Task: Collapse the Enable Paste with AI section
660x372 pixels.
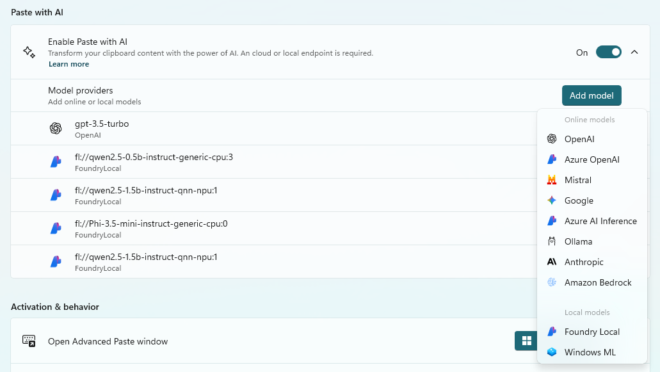Action: tap(634, 53)
